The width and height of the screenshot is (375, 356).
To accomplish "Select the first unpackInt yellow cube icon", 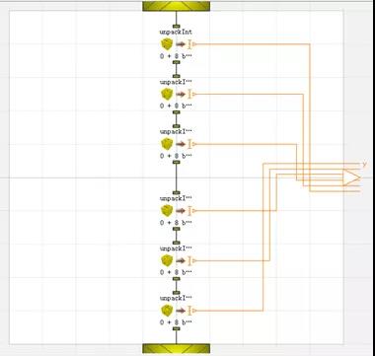I will pyautogui.click(x=167, y=44).
